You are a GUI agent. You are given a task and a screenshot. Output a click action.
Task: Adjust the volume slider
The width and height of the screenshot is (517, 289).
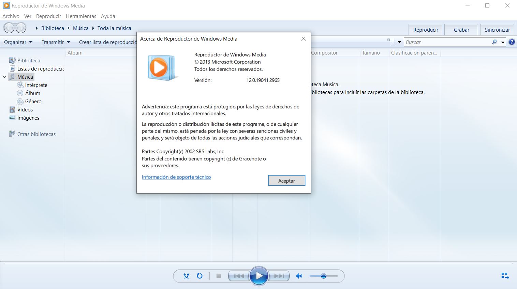[324, 276]
